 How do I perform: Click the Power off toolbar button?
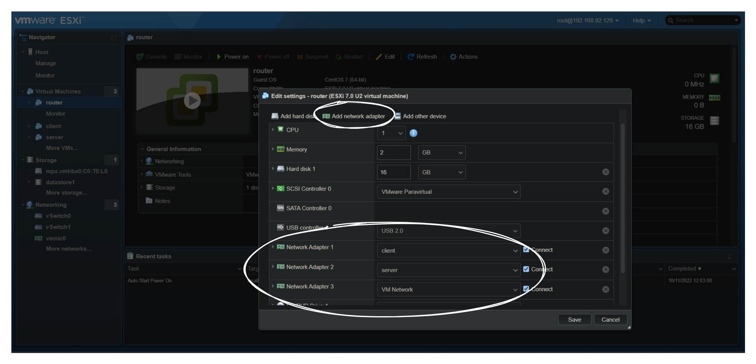tap(273, 57)
